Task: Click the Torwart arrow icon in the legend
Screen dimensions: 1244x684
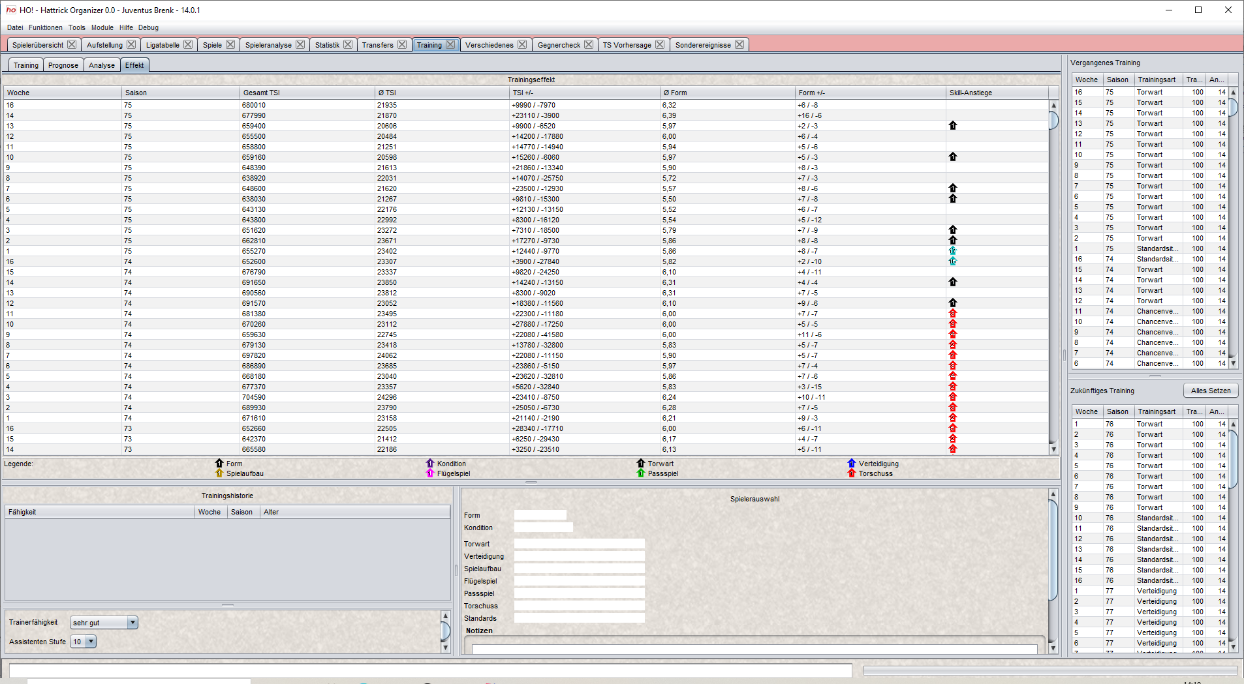Action: (641, 464)
